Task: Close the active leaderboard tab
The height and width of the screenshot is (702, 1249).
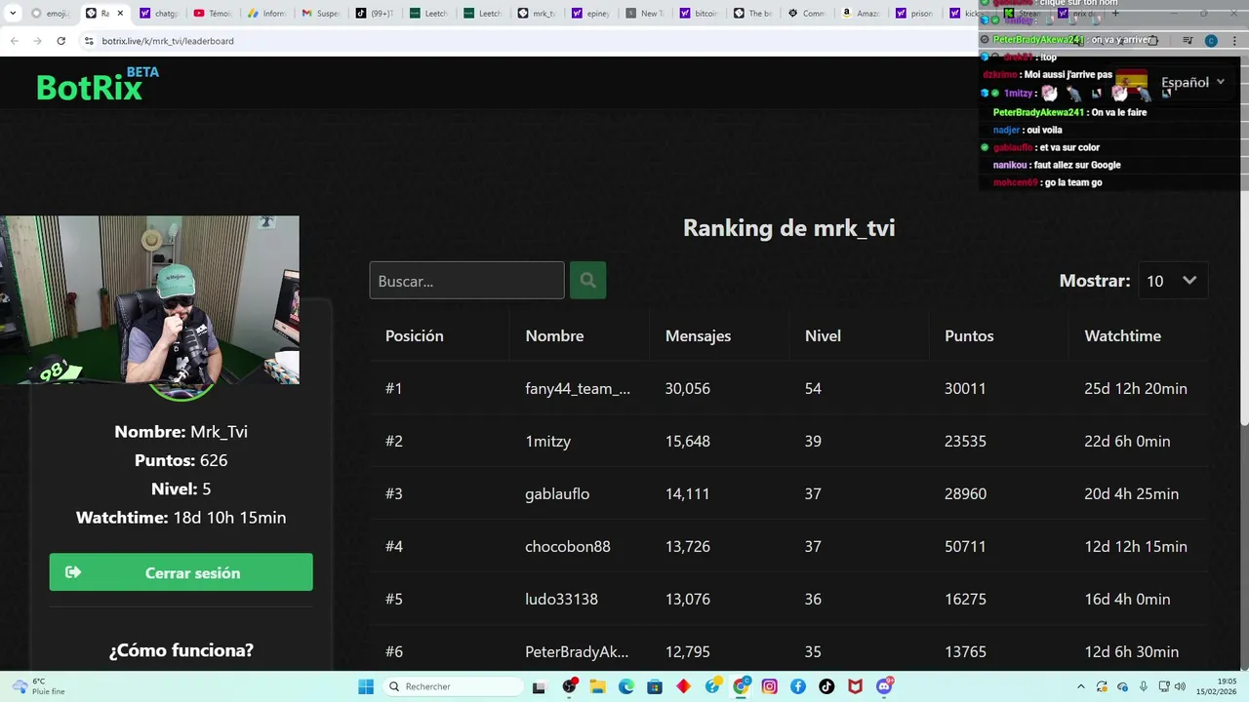Action: tap(121, 14)
